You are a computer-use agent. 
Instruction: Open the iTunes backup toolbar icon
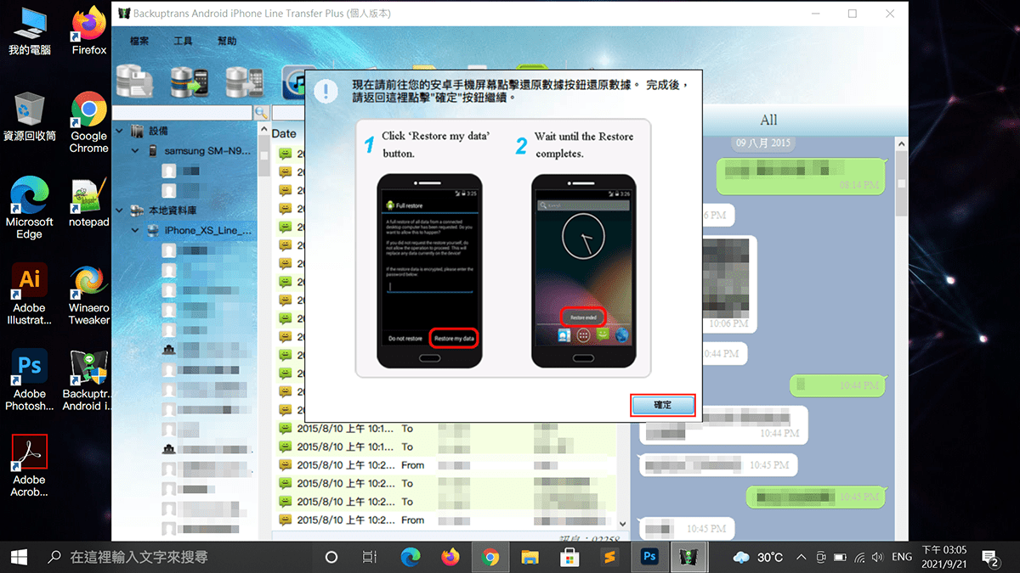click(296, 84)
